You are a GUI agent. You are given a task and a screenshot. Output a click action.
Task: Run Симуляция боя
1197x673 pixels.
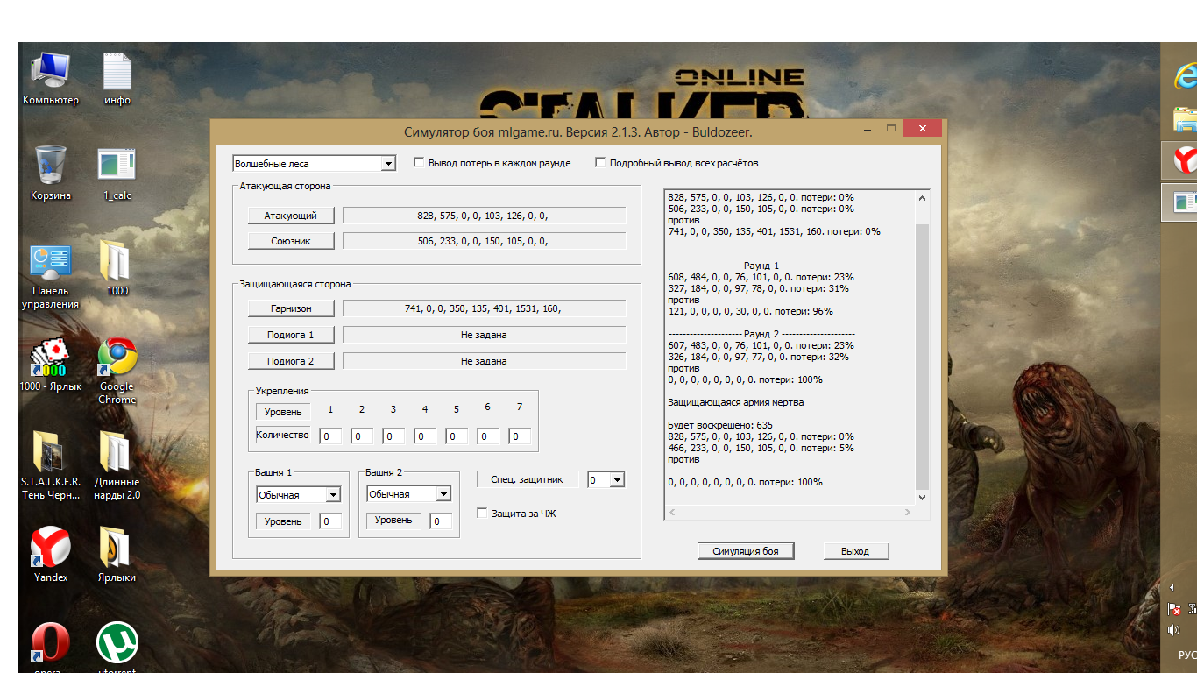tap(746, 551)
